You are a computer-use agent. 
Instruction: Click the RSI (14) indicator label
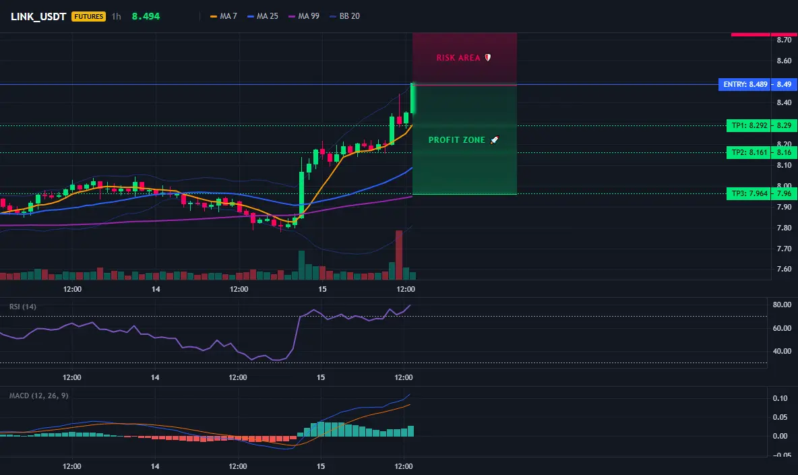coord(23,307)
